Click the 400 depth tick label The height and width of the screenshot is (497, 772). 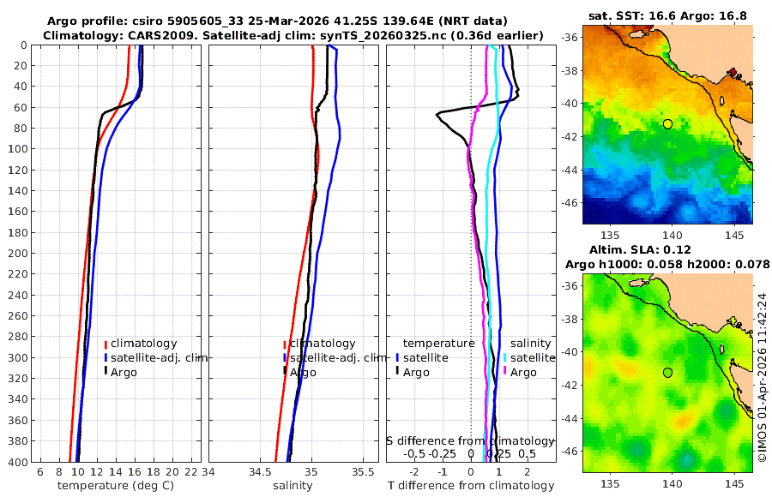19,462
